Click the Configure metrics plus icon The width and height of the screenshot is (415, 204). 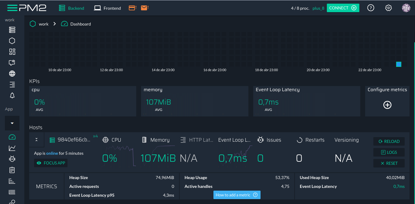click(x=387, y=105)
